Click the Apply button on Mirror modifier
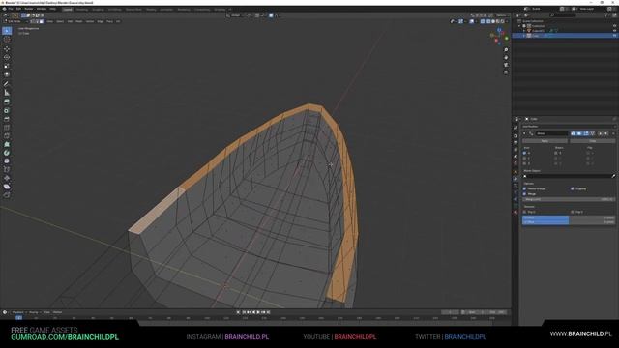The height and width of the screenshot is (348, 619). point(545,141)
